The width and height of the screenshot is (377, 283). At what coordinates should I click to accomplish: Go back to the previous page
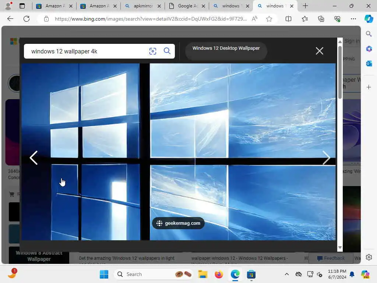coord(10,19)
